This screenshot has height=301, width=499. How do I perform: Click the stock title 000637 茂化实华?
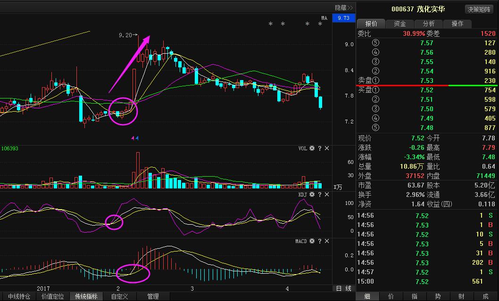click(418, 9)
